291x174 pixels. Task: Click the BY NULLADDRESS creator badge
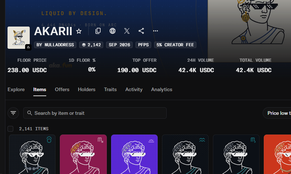tap(55, 45)
